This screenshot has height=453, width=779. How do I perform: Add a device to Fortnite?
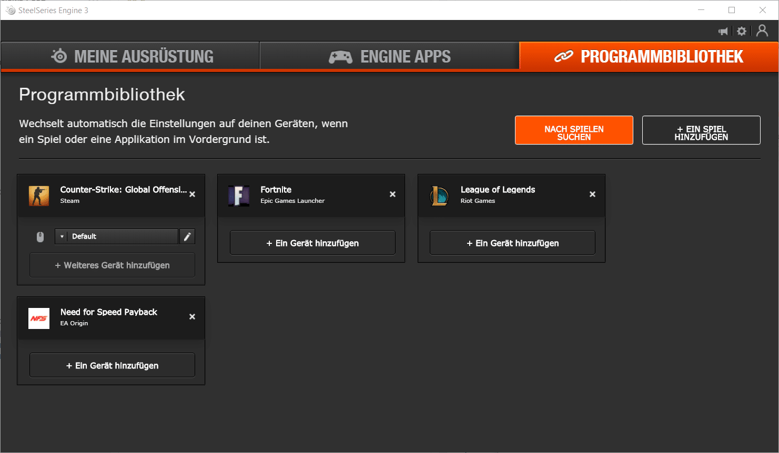312,243
